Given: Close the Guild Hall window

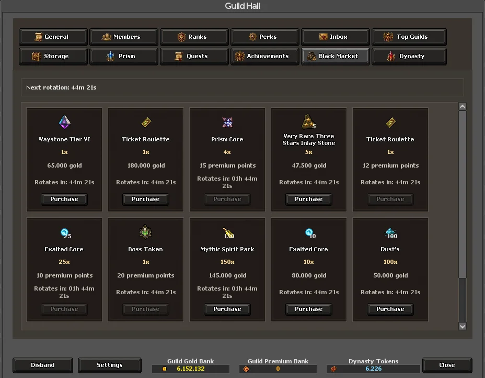Looking at the screenshot, I should 447,365.
